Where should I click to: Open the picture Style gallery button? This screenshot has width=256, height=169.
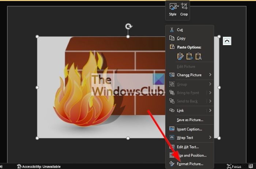tap(173, 10)
